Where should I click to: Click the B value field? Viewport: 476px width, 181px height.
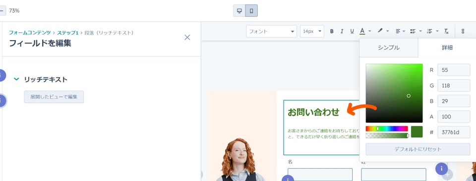click(454, 101)
